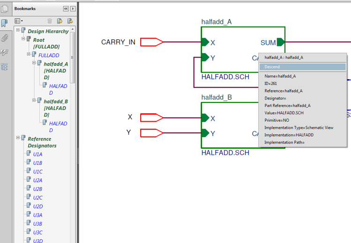351x243 pixels.
Task: Open the Model Tree panel icon
Action: pyautogui.click(x=5, y=66)
